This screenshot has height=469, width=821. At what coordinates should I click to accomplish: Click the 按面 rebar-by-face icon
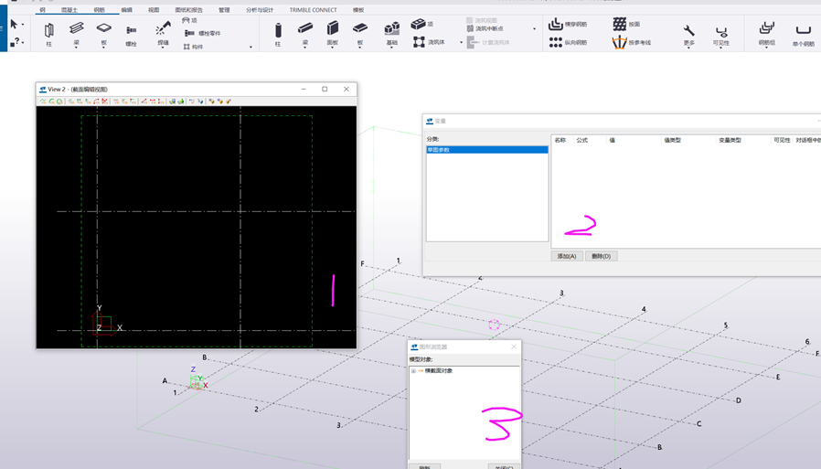[620, 24]
